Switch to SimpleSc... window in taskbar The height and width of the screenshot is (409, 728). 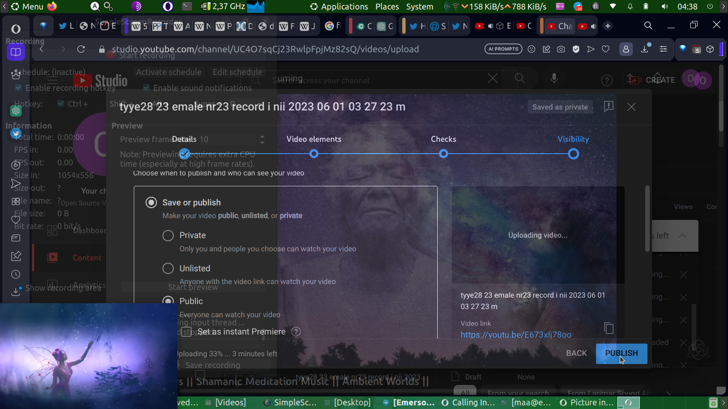(x=290, y=403)
